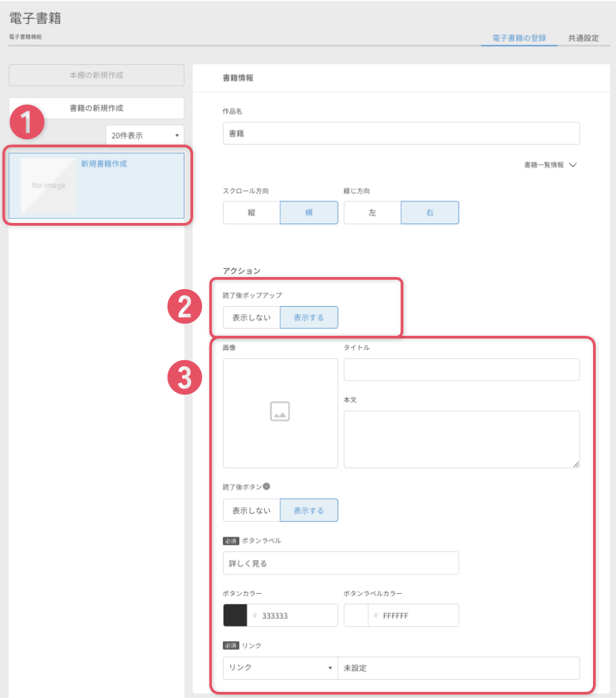
Task: Click 本棚の新規作成 button
Action: pos(96,75)
